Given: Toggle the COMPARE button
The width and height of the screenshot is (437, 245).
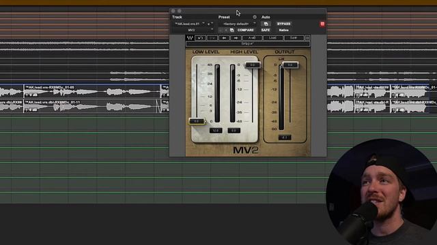Looking at the screenshot, I should click(246, 30).
